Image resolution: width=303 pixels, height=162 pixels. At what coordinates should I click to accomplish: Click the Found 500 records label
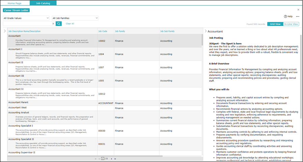[x=256, y=24]
